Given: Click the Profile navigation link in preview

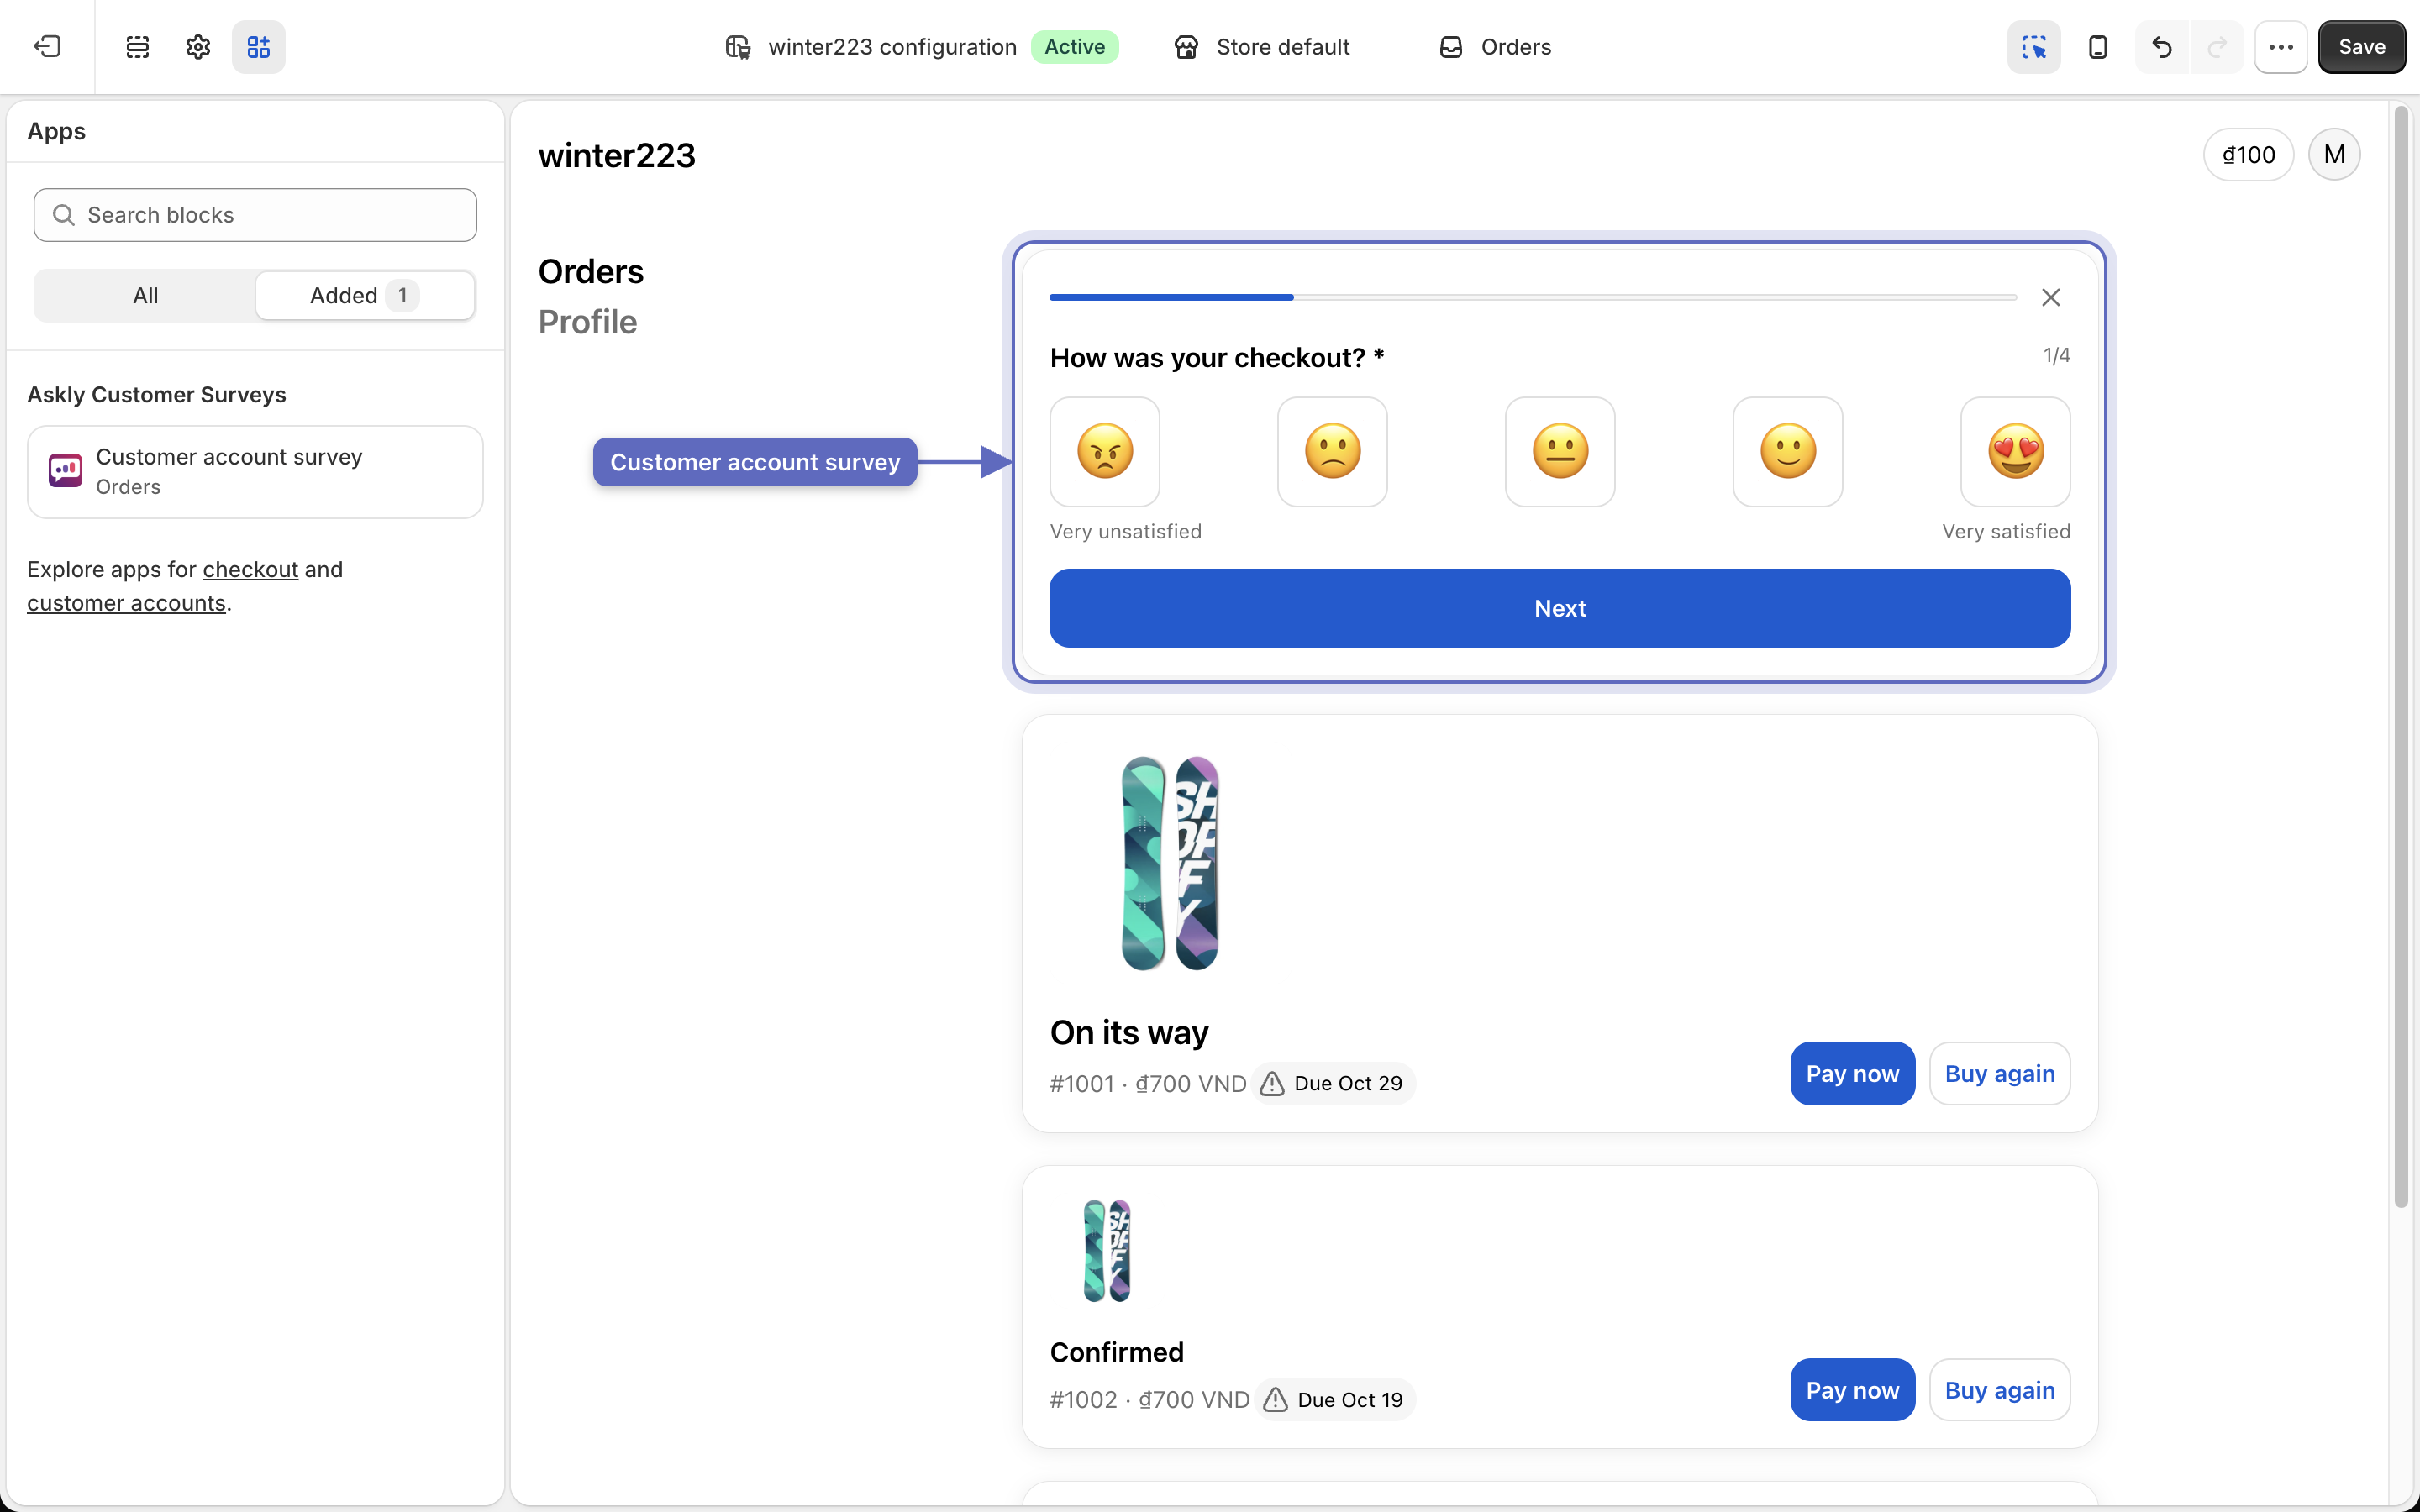Looking at the screenshot, I should (x=587, y=322).
